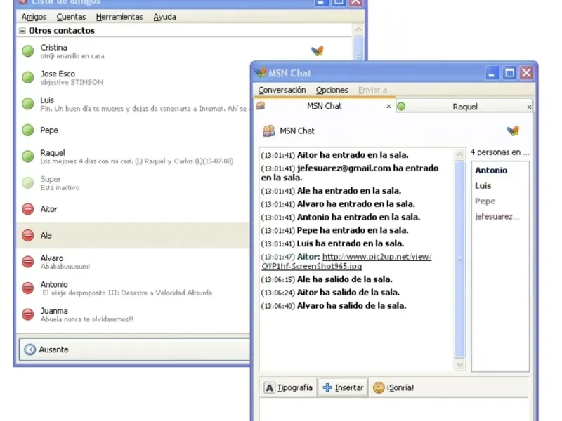Switch to the Raquel tab
The image size is (562, 421).
point(464,107)
